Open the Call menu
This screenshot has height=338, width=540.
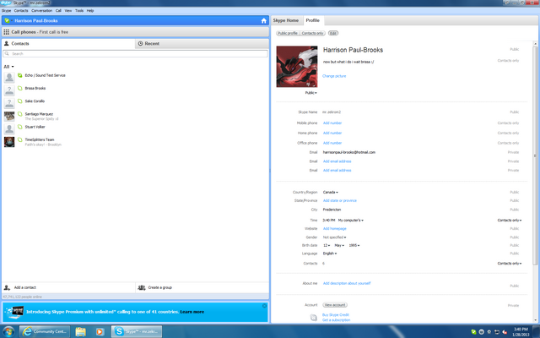coord(58,11)
